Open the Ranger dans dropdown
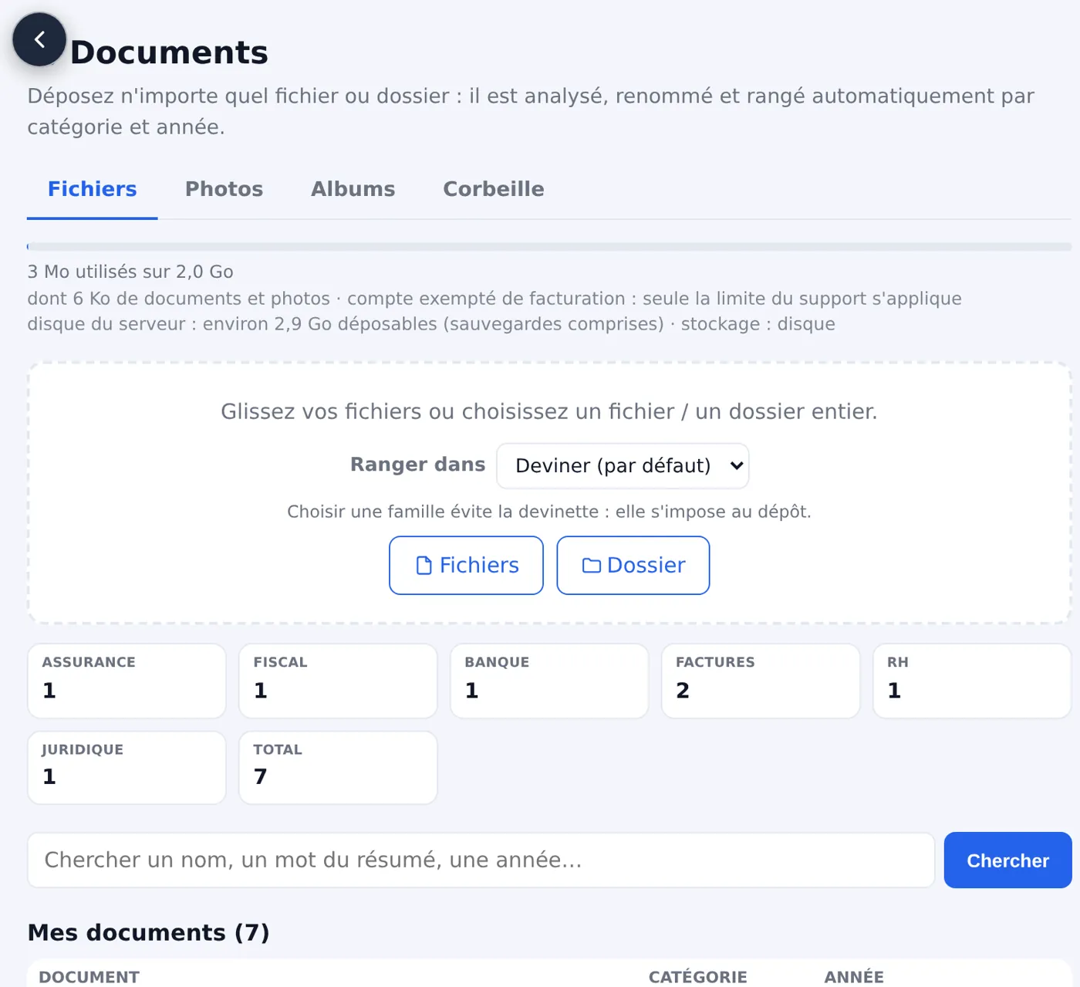The width and height of the screenshot is (1080, 987). (x=623, y=465)
